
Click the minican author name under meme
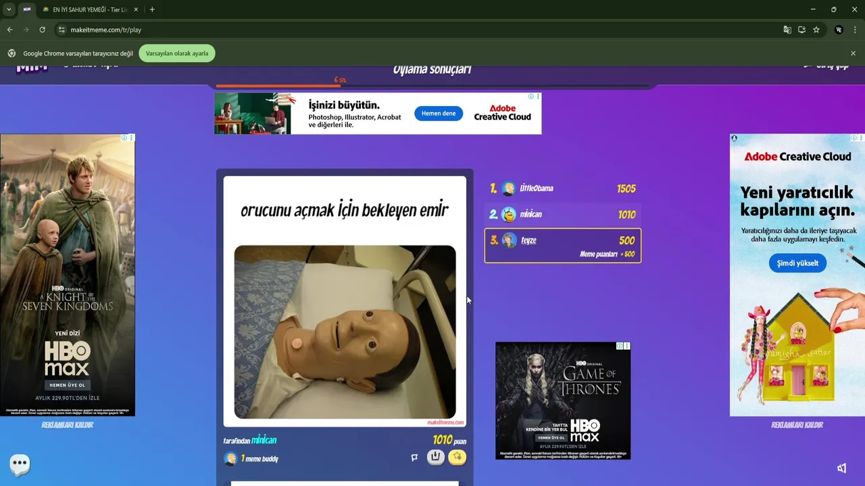tap(264, 440)
